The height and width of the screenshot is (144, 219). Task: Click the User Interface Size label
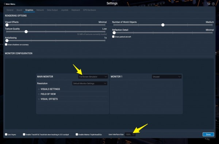[116, 135]
